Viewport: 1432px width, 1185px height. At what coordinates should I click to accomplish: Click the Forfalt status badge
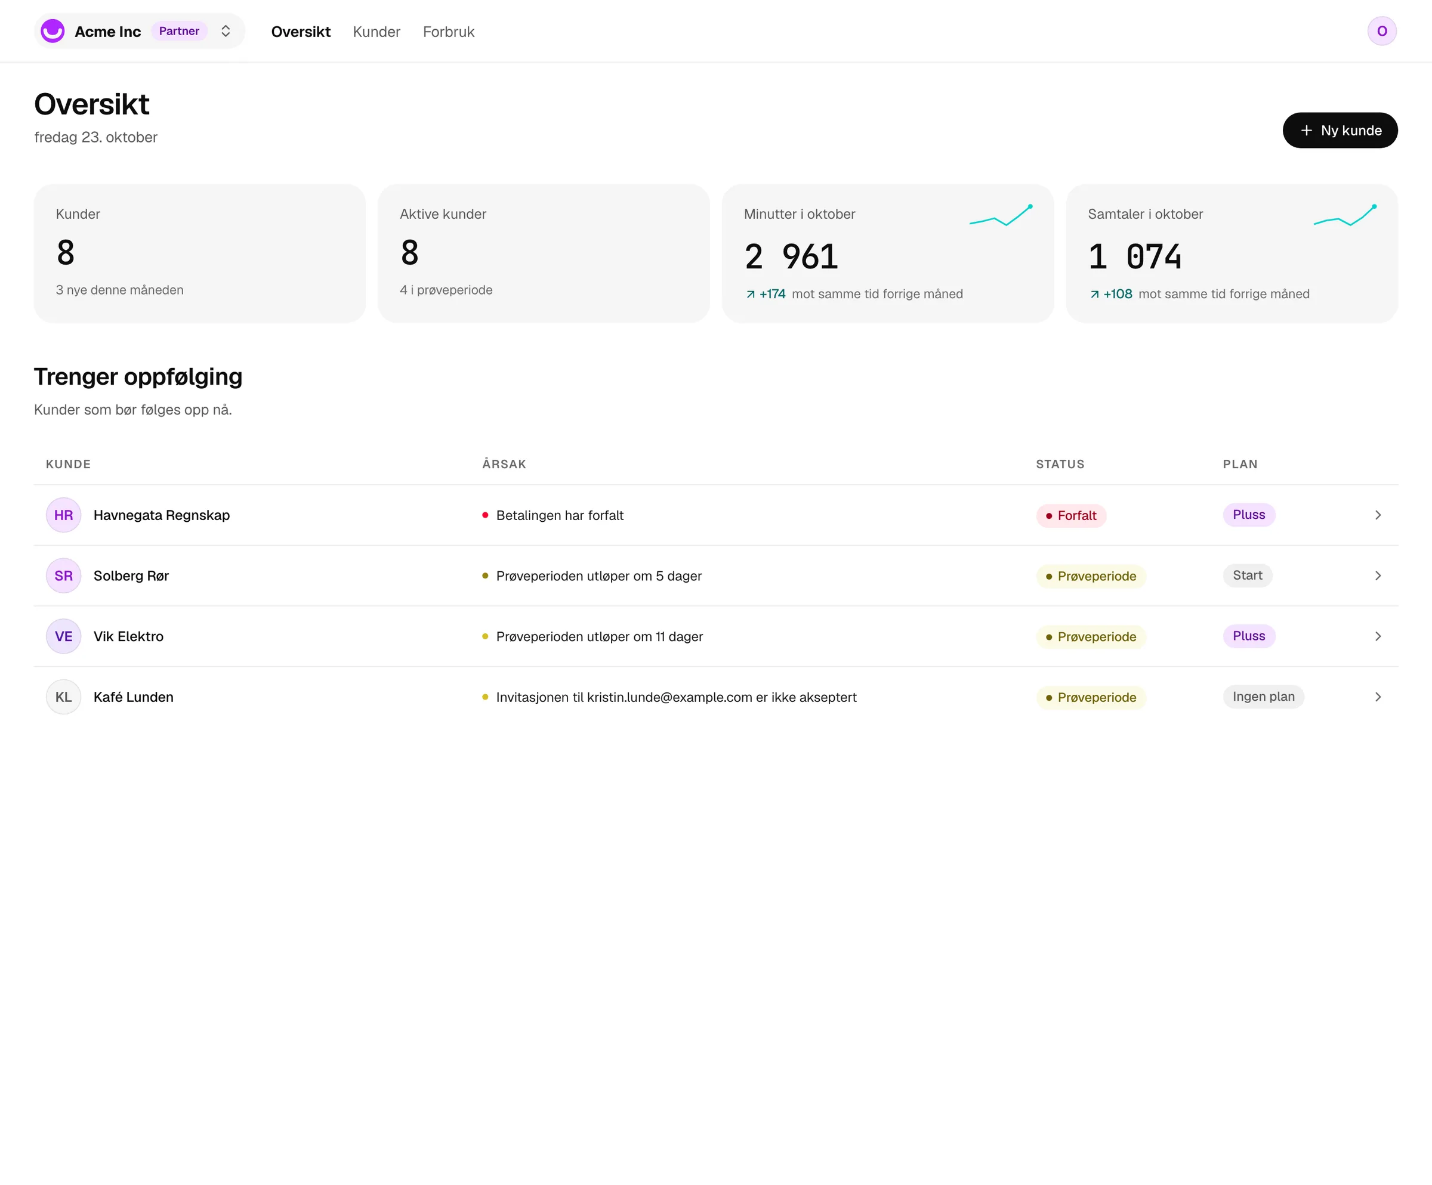point(1071,516)
